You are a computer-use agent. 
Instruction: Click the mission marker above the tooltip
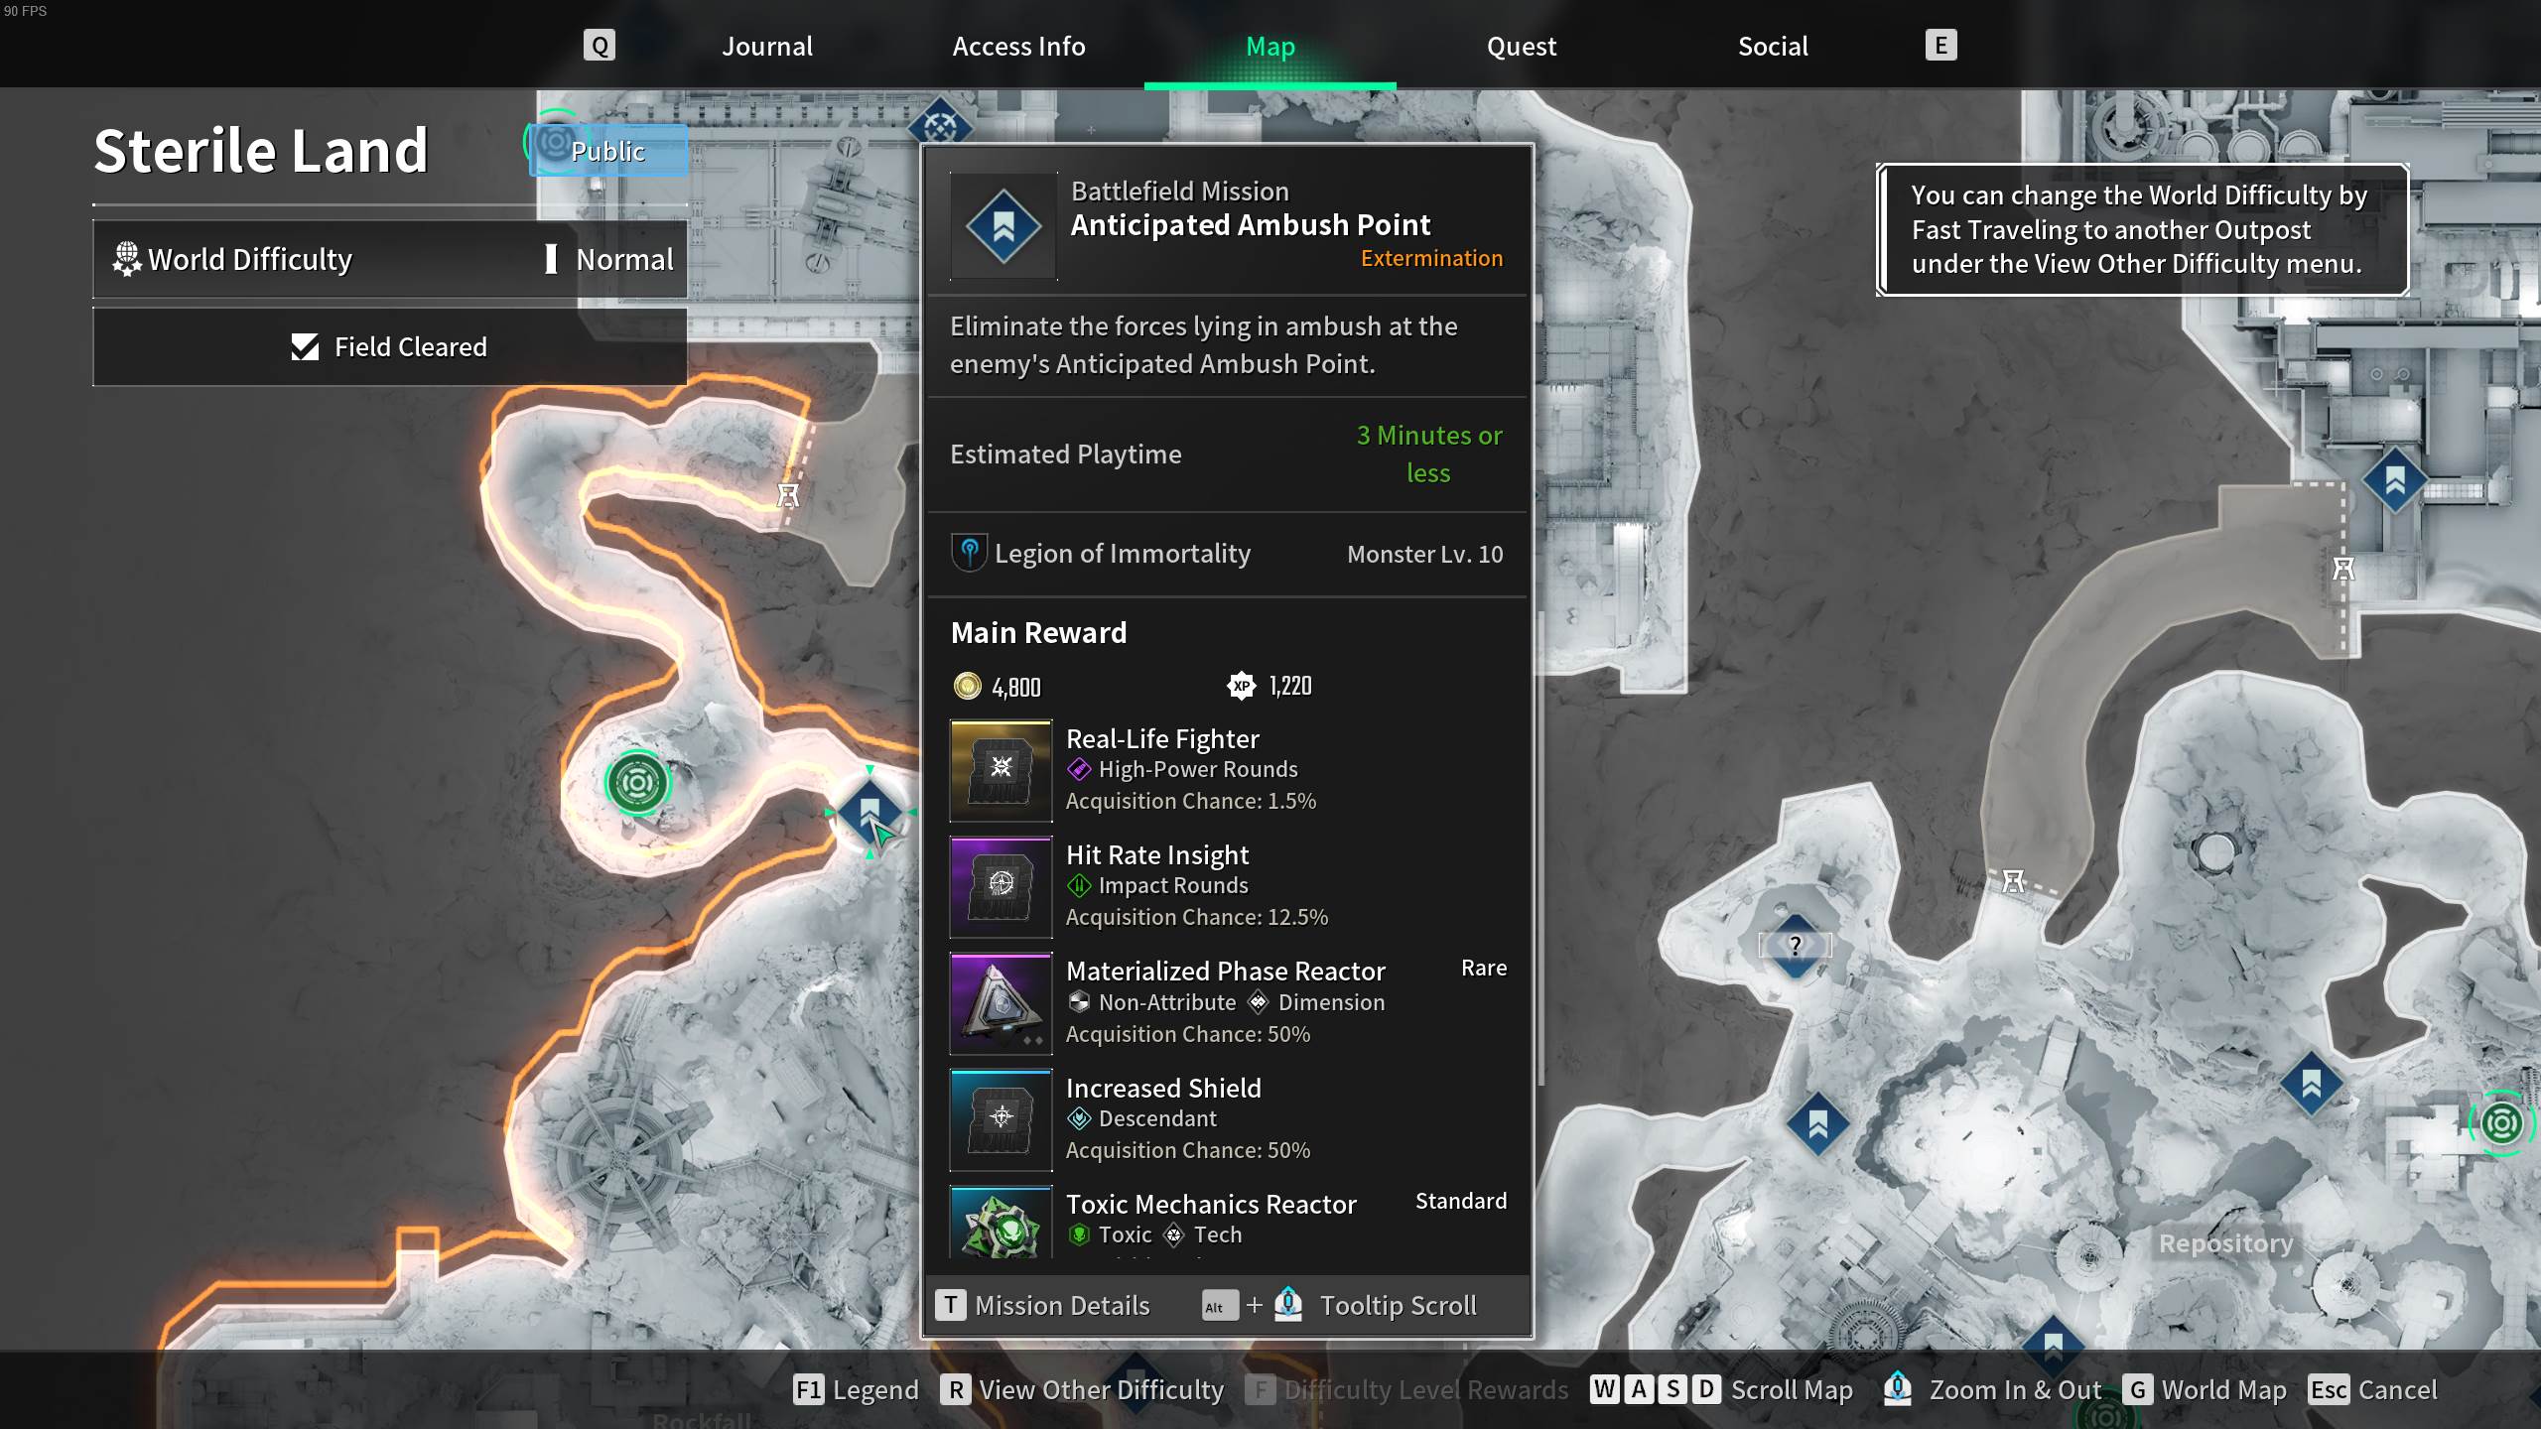click(x=939, y=125)
